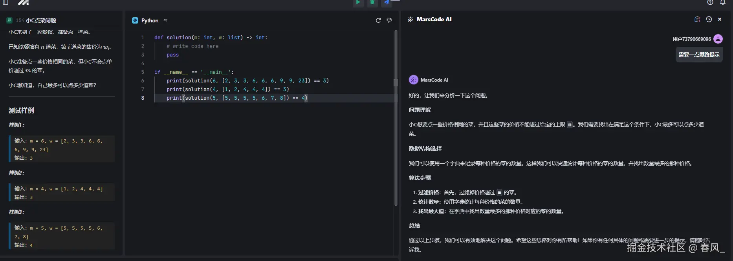Open the AI chat history clock icon
Viewport: 733px width, 261px height.
coord(709,19)
